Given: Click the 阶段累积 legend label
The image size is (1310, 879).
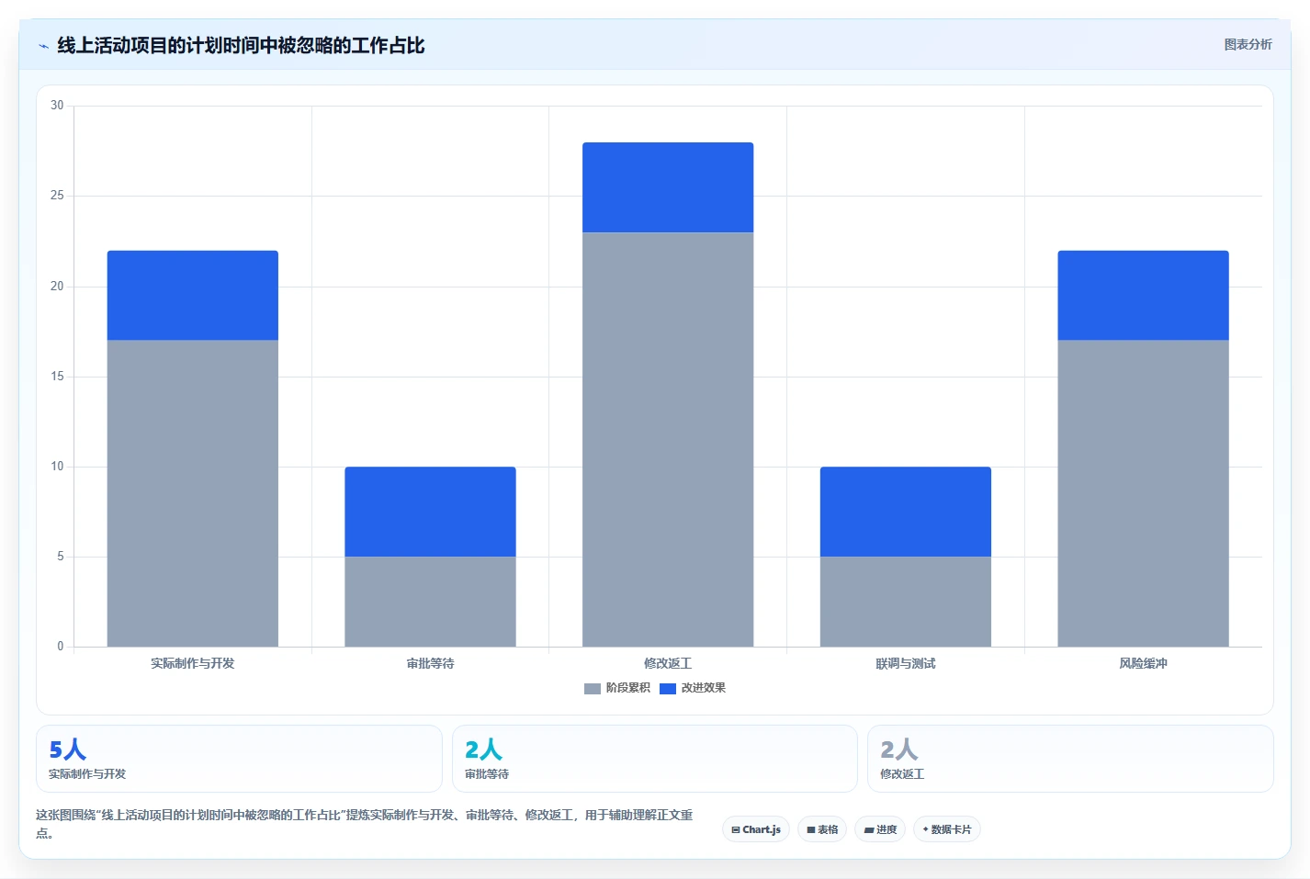Looking at the screenshot, I should [628, 688].
